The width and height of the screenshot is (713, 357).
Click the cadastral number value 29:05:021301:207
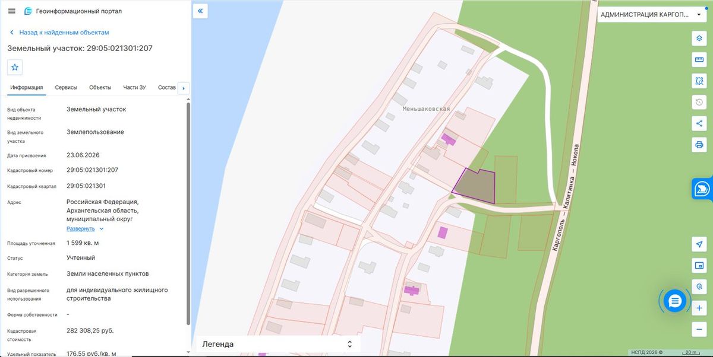point(92,170)
